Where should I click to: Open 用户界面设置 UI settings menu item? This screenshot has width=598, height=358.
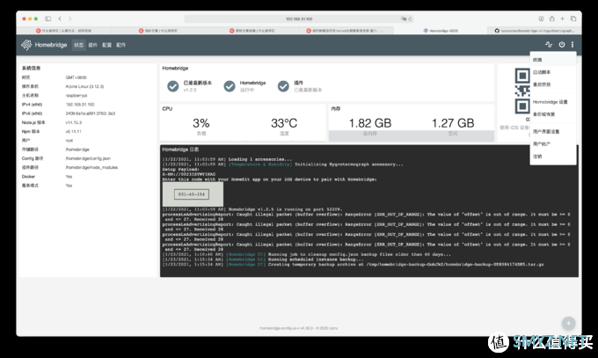(x=553, y=132)
